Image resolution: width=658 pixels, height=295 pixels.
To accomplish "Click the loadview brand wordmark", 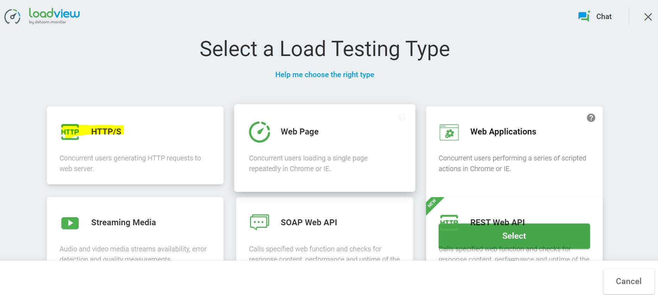I will [x=54, y=14].
